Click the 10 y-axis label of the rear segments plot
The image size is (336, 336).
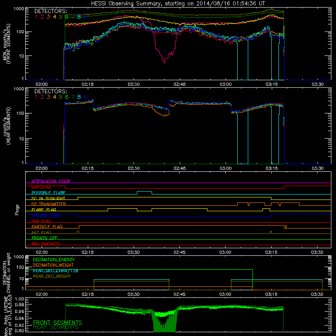(x=21, y=139)
